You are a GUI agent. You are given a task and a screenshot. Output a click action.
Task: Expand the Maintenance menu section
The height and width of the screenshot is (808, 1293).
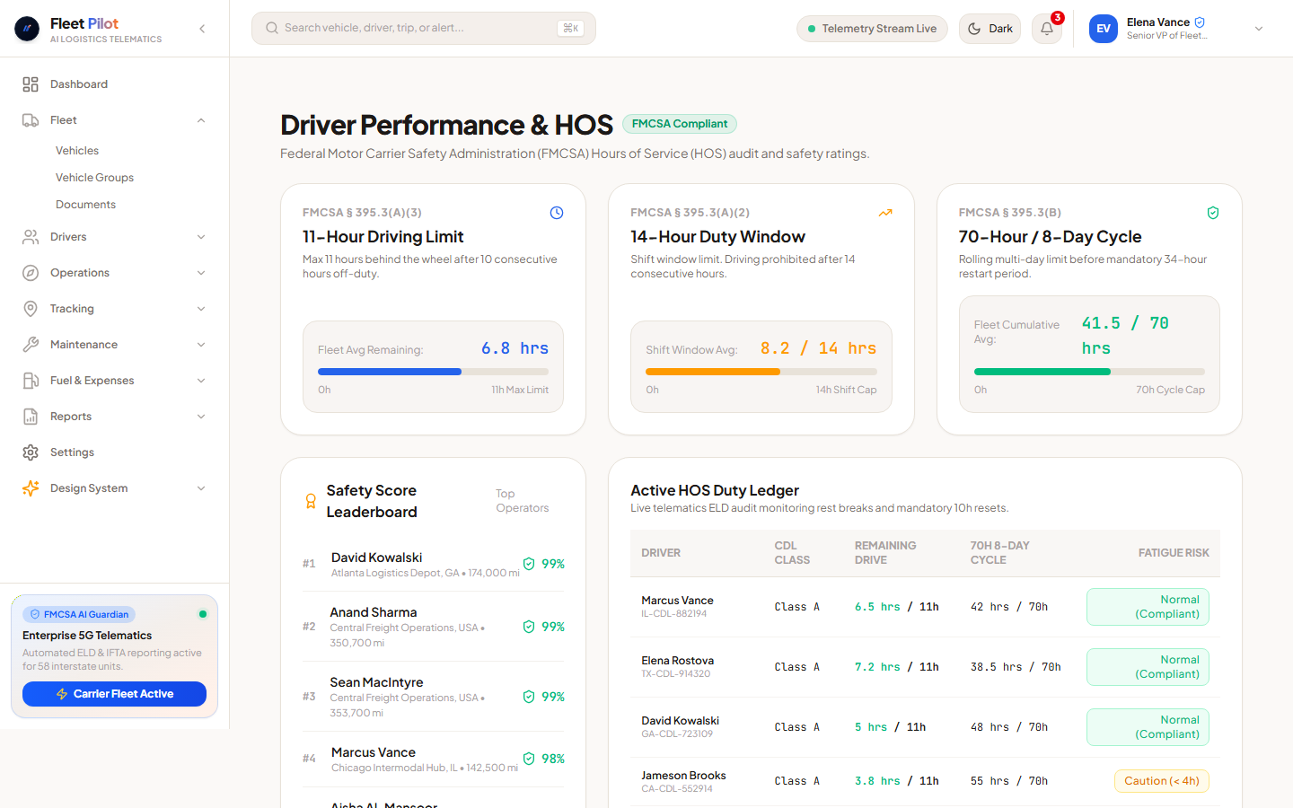click(x=201, y=345)
